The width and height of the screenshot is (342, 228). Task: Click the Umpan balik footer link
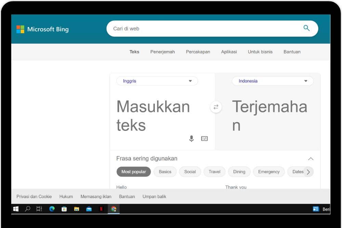click(154, 197)
